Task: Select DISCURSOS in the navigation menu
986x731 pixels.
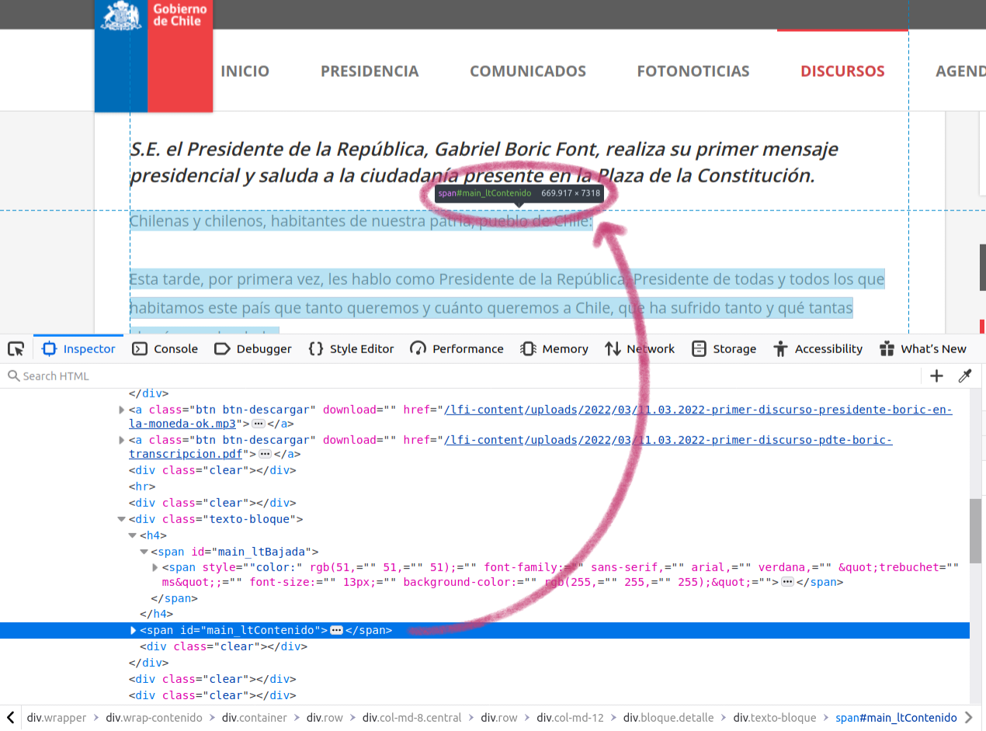Action: pos(842,71)
